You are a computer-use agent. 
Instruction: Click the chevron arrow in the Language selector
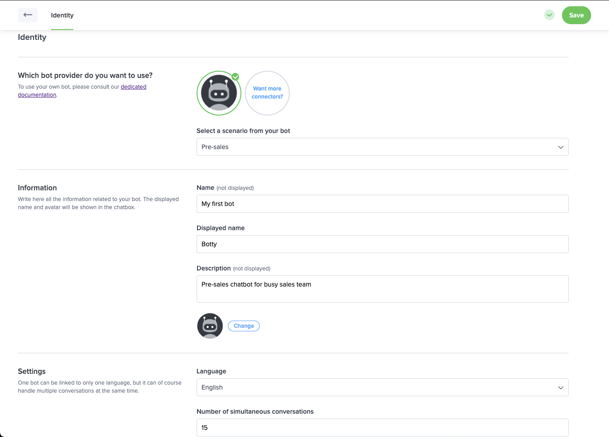561,388
